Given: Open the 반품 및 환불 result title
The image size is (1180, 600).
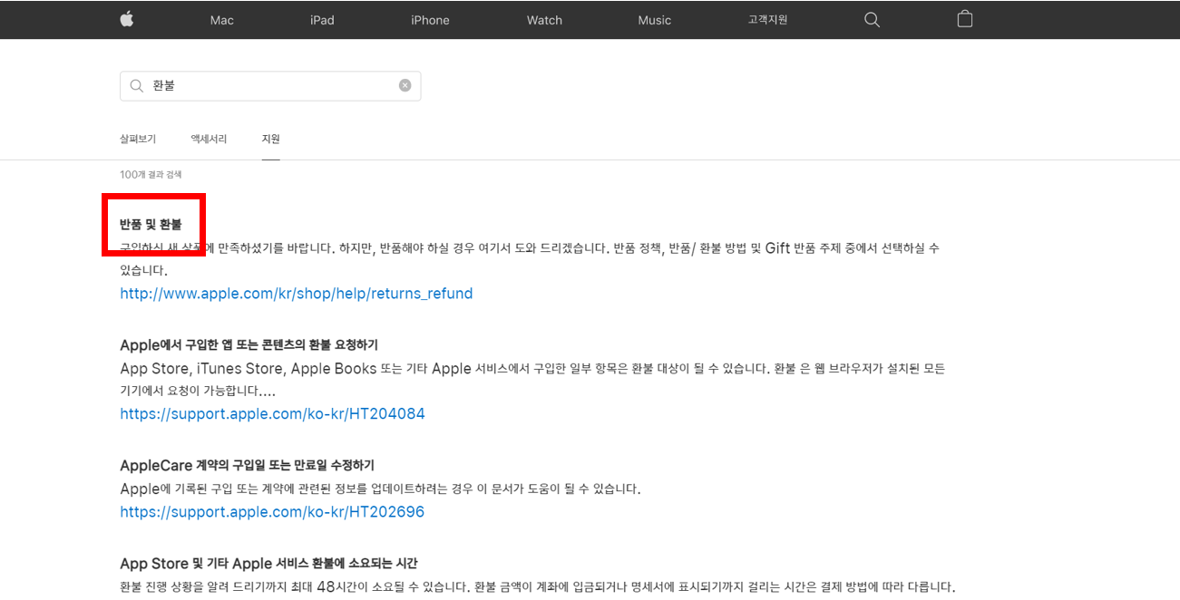Looking at the screenshot, I should pos(151,224).
